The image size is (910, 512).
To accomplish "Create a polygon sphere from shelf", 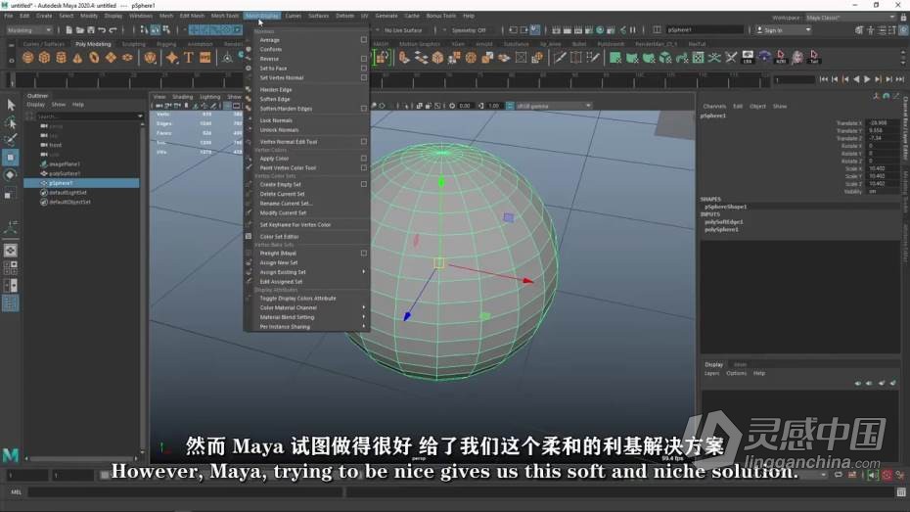I will (x=27, y=58).
